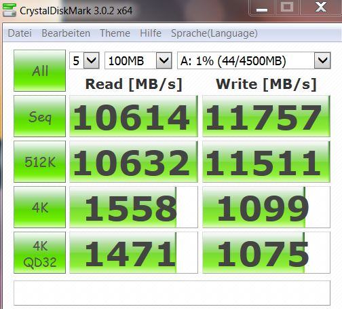Click the CrystalDiskMark app icon in title bar

pos(9,10)
